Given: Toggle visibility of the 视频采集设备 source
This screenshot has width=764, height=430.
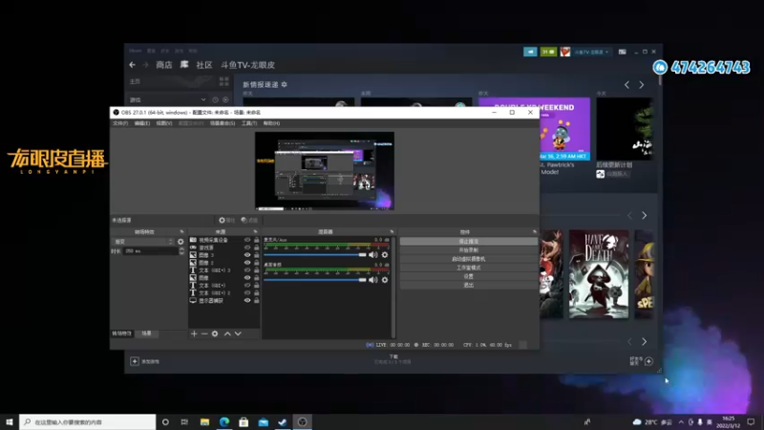Looking at the screenshot, I should coord(247,240).
